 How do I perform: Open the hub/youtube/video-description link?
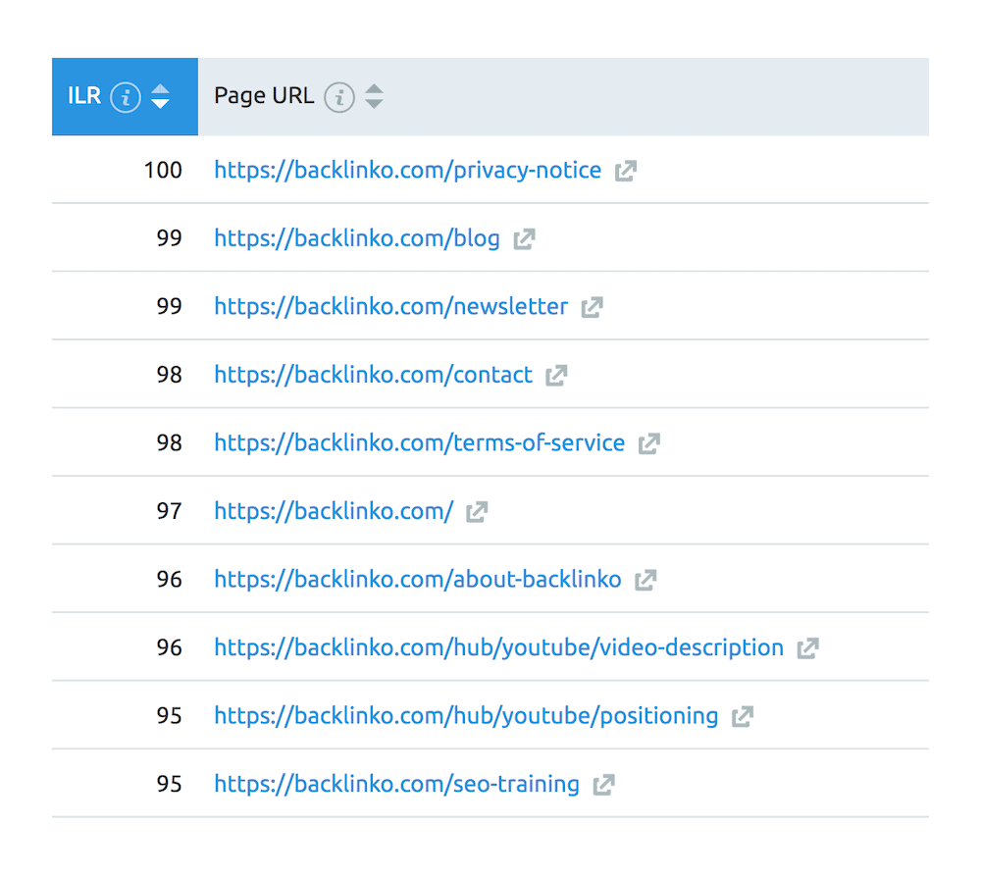498,647
